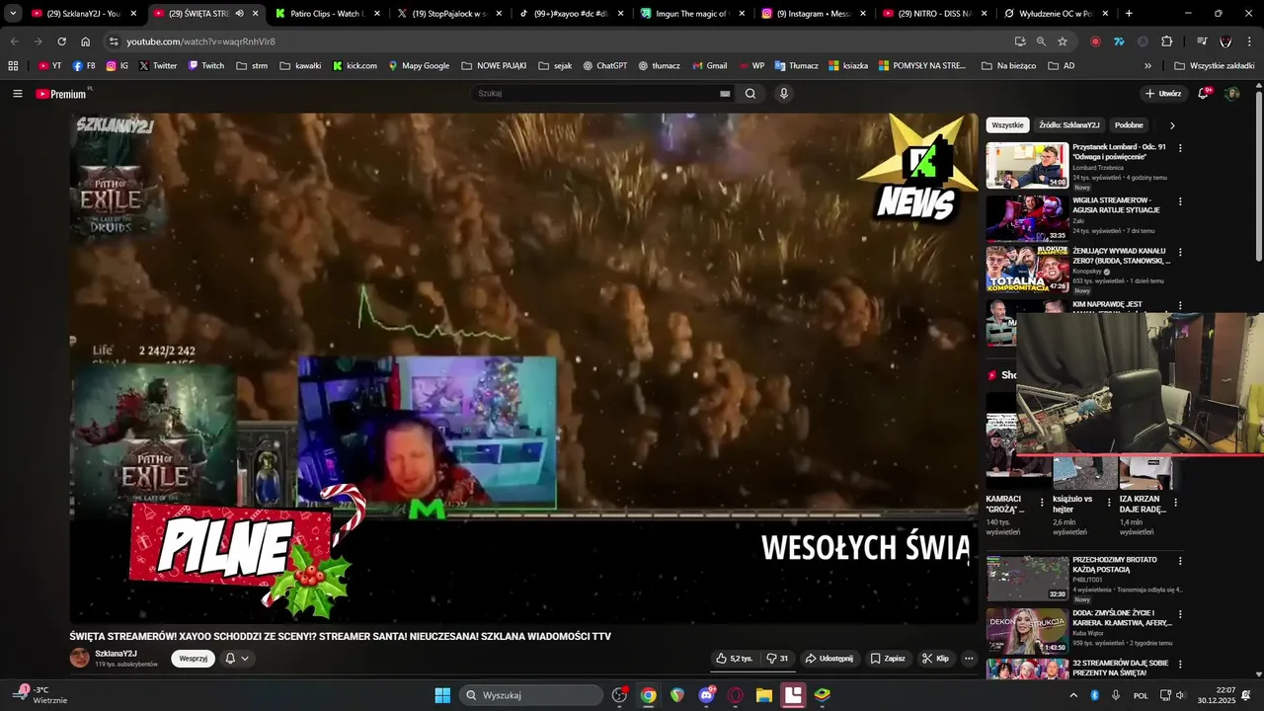
Task: Open the SzklanaY2J channel name link
Action: pyautogui.click(x=117, y=654)
